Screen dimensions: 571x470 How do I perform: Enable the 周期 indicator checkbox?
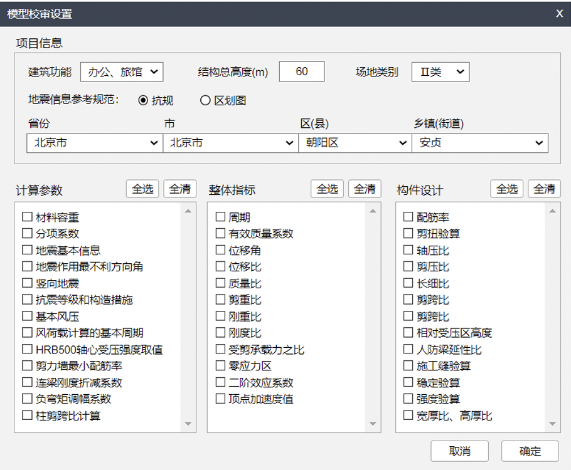(x=218, y=217)
